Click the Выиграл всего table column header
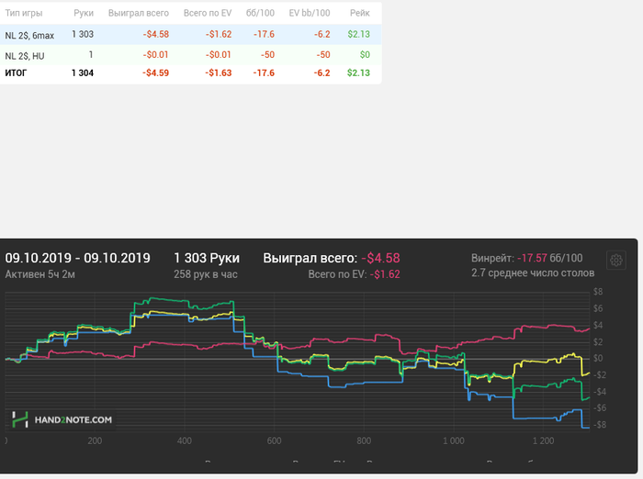Viewport: 643px width, 479px height. (x=138, y=13)
